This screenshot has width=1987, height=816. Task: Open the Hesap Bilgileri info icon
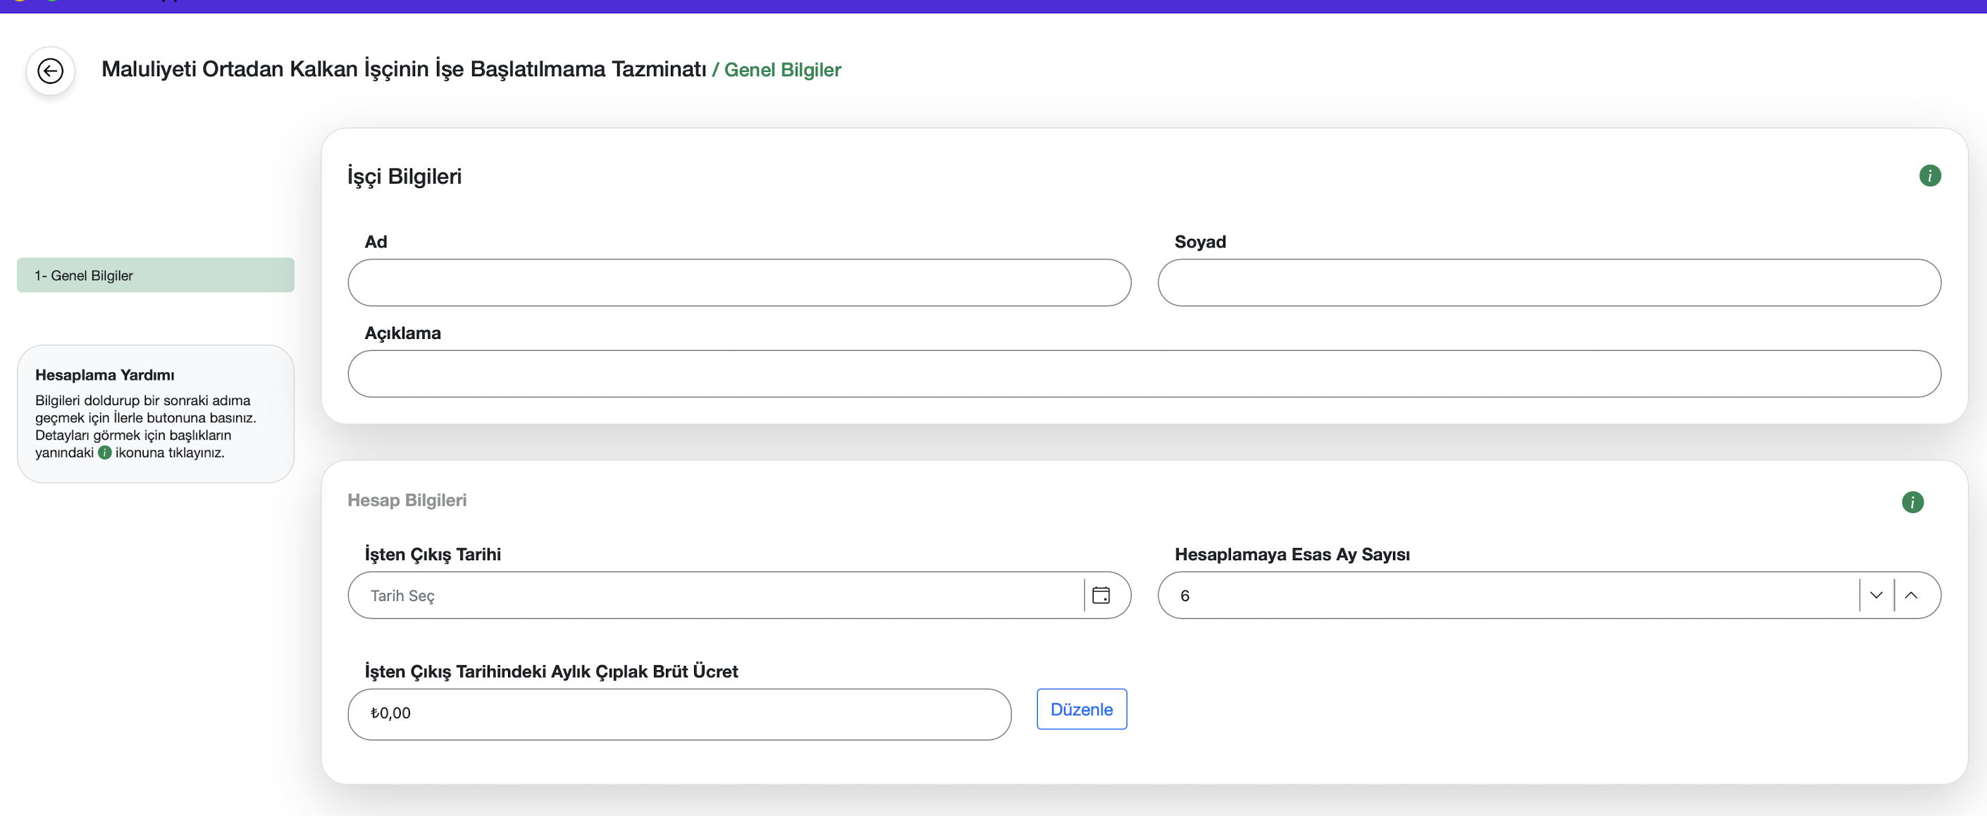[1912, 502]
